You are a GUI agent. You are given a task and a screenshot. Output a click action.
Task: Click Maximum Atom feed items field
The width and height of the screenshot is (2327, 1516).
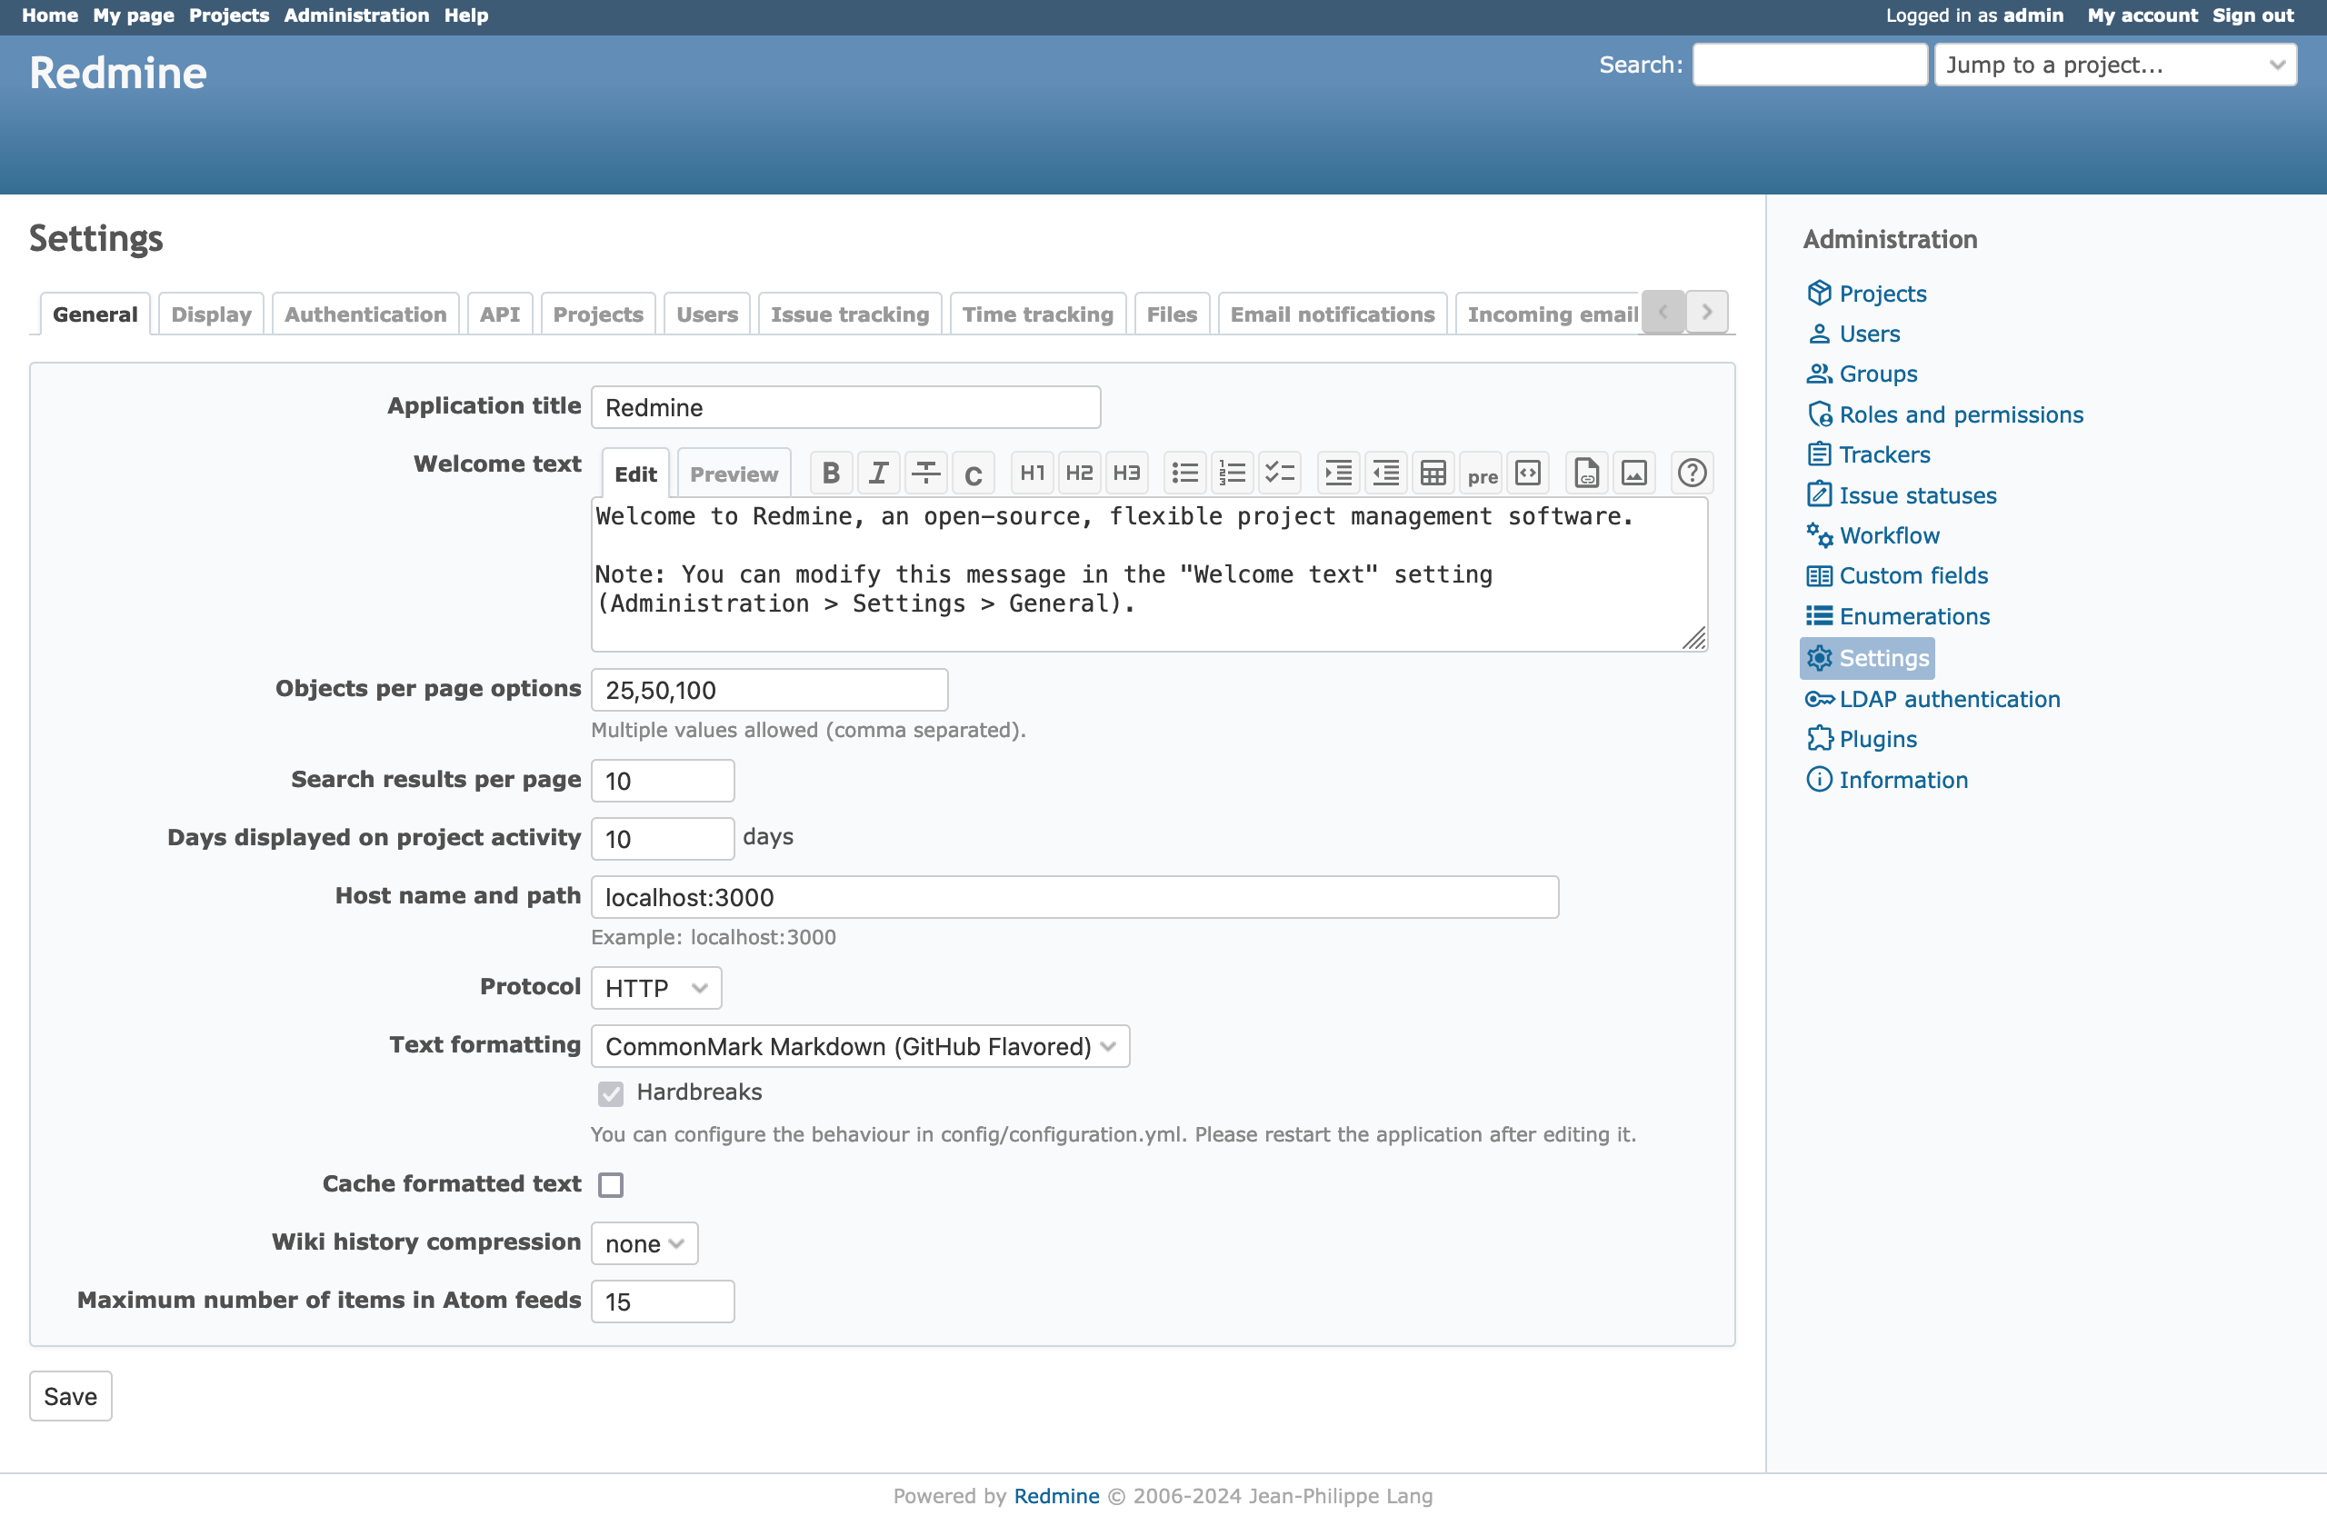pyautogui.click(x=663, y=1302)
